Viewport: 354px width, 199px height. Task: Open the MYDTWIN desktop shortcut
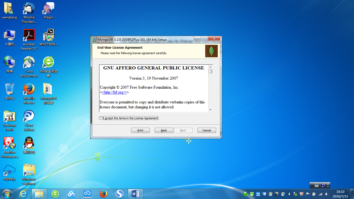48,38
